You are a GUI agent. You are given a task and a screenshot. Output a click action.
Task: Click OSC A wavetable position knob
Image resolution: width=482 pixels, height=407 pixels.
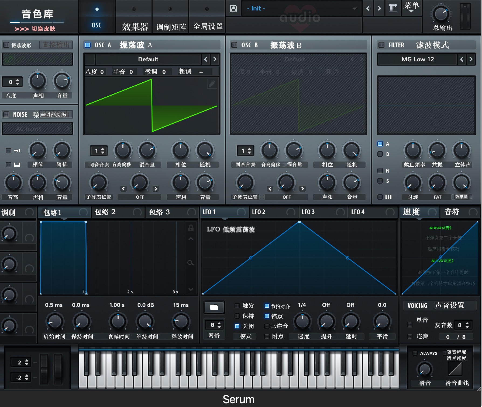click(98, 183)
